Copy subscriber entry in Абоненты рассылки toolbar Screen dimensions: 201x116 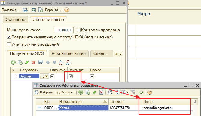point(88,92)
